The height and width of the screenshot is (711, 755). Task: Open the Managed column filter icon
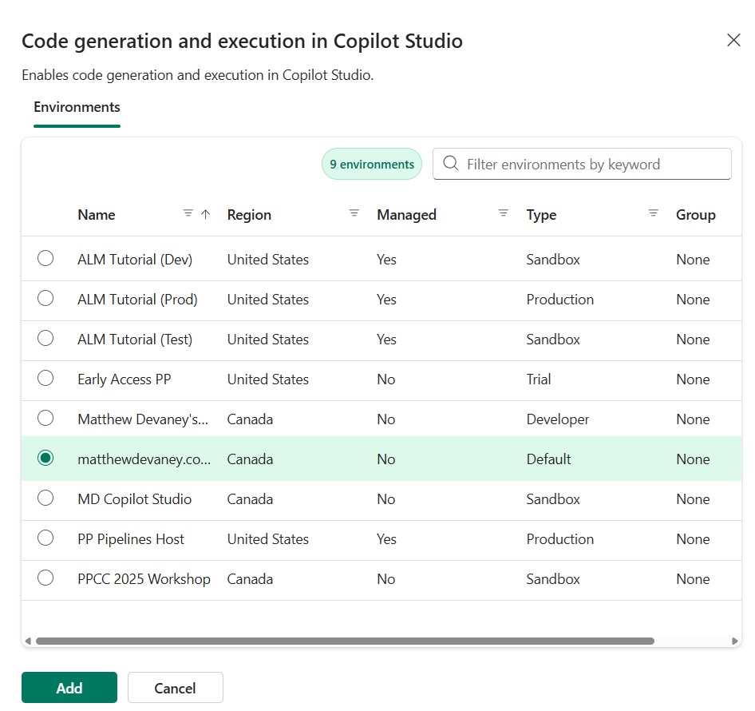click(x=504, y=213)
